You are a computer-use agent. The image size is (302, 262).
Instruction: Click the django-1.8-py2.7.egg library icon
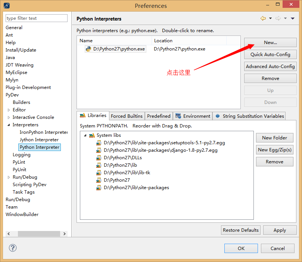(x=99, y=150)
